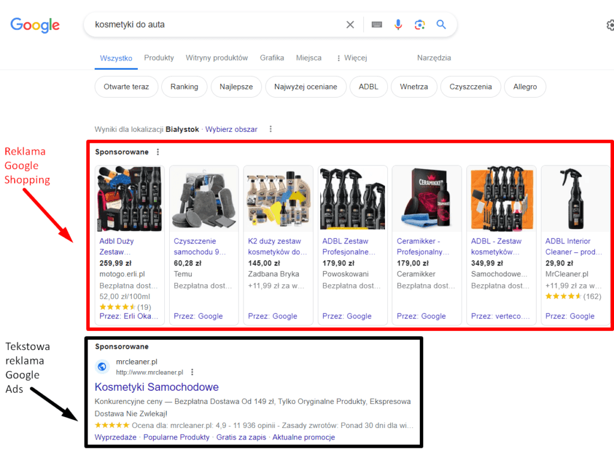This screenshot has width=614, height=452.
Task: Click the (162) star rating
Action: click(x=573, y=297)
